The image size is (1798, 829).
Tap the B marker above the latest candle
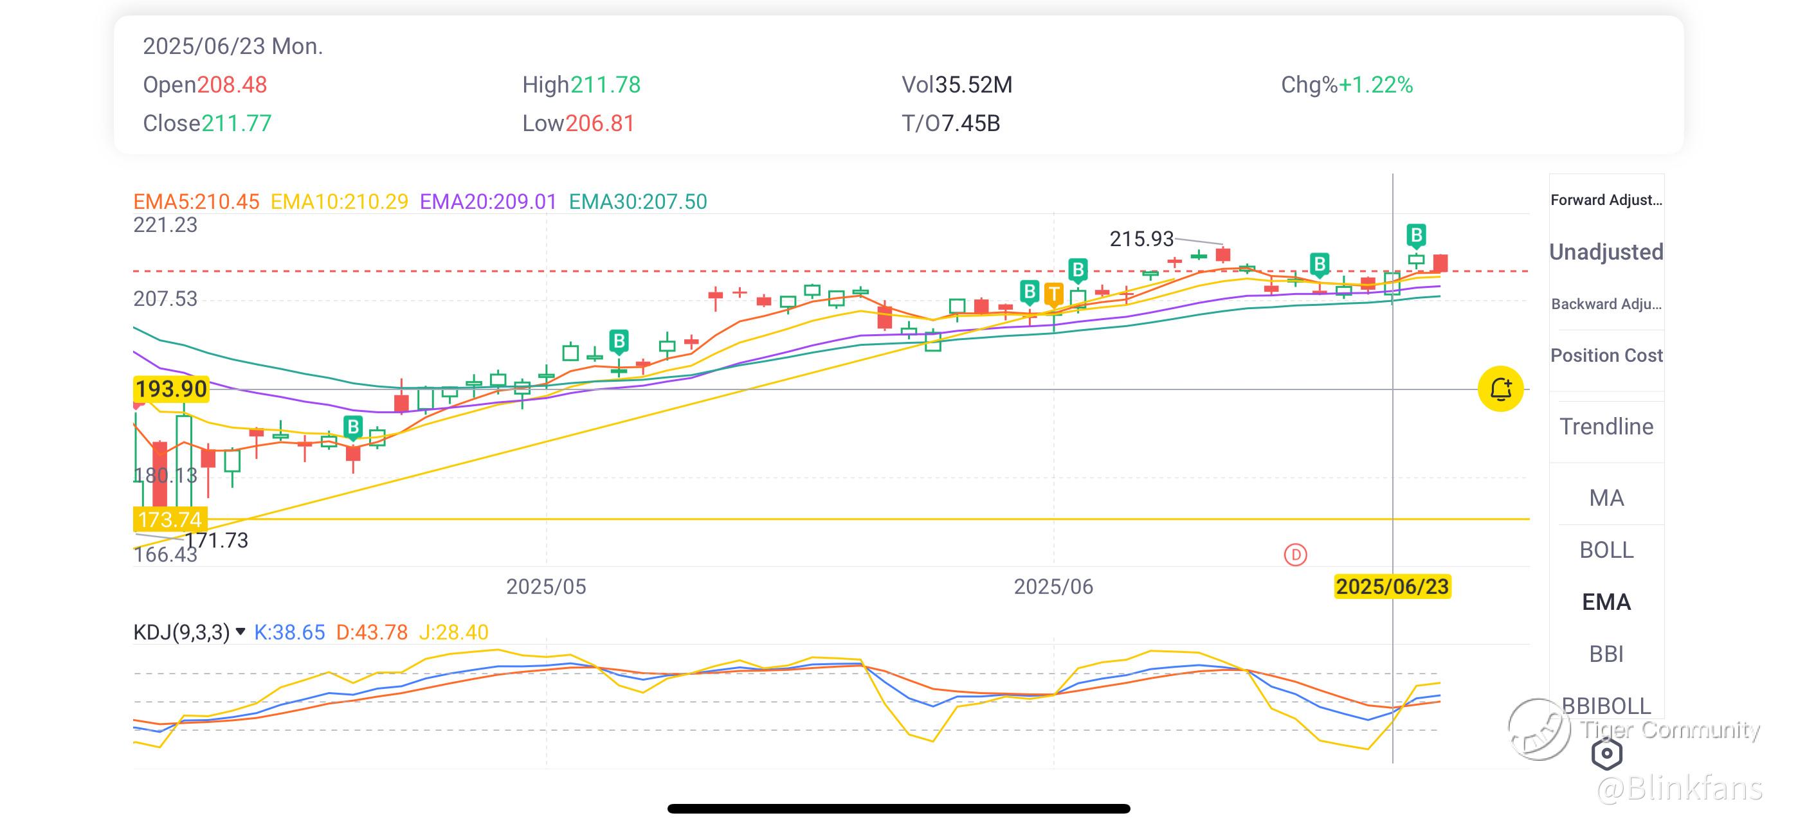tap(1415, 236)
